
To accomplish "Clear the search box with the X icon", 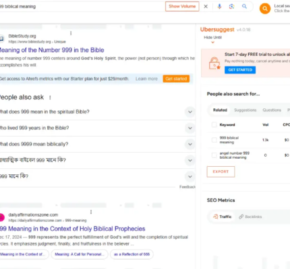I will [206, 7].
